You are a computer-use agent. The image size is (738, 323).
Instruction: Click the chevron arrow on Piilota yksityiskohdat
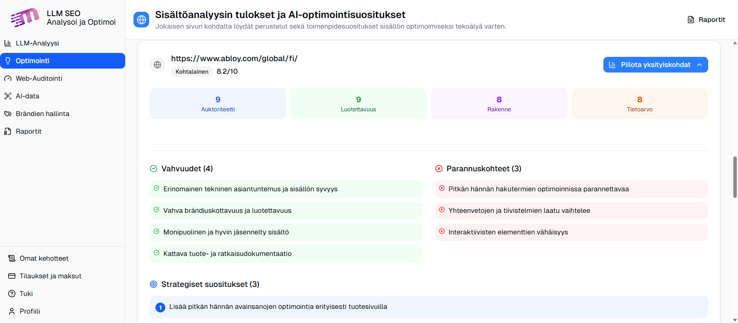tap(700, 65)
